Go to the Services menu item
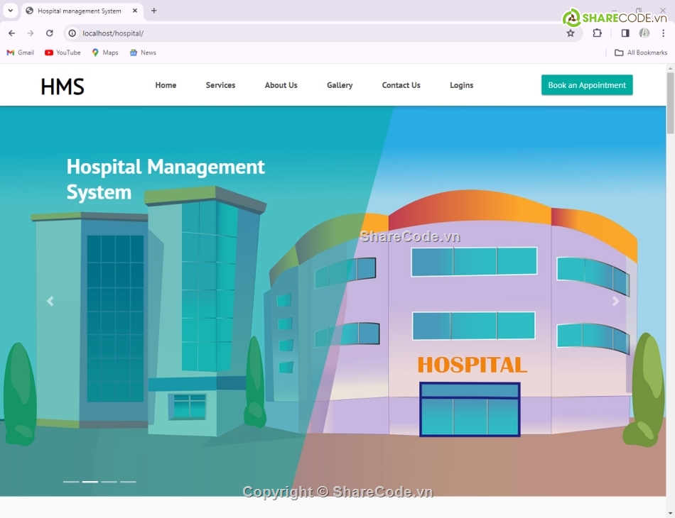 click(220, 85)
